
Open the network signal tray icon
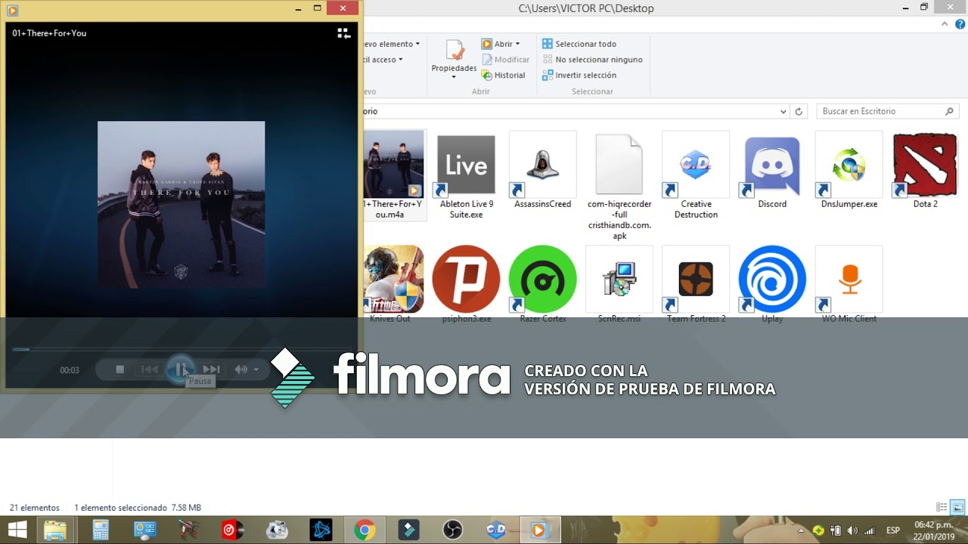(x=869, y=530)
